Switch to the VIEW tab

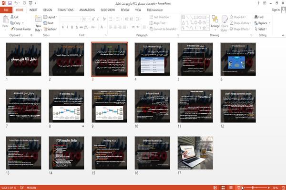(x=138, y=10)
